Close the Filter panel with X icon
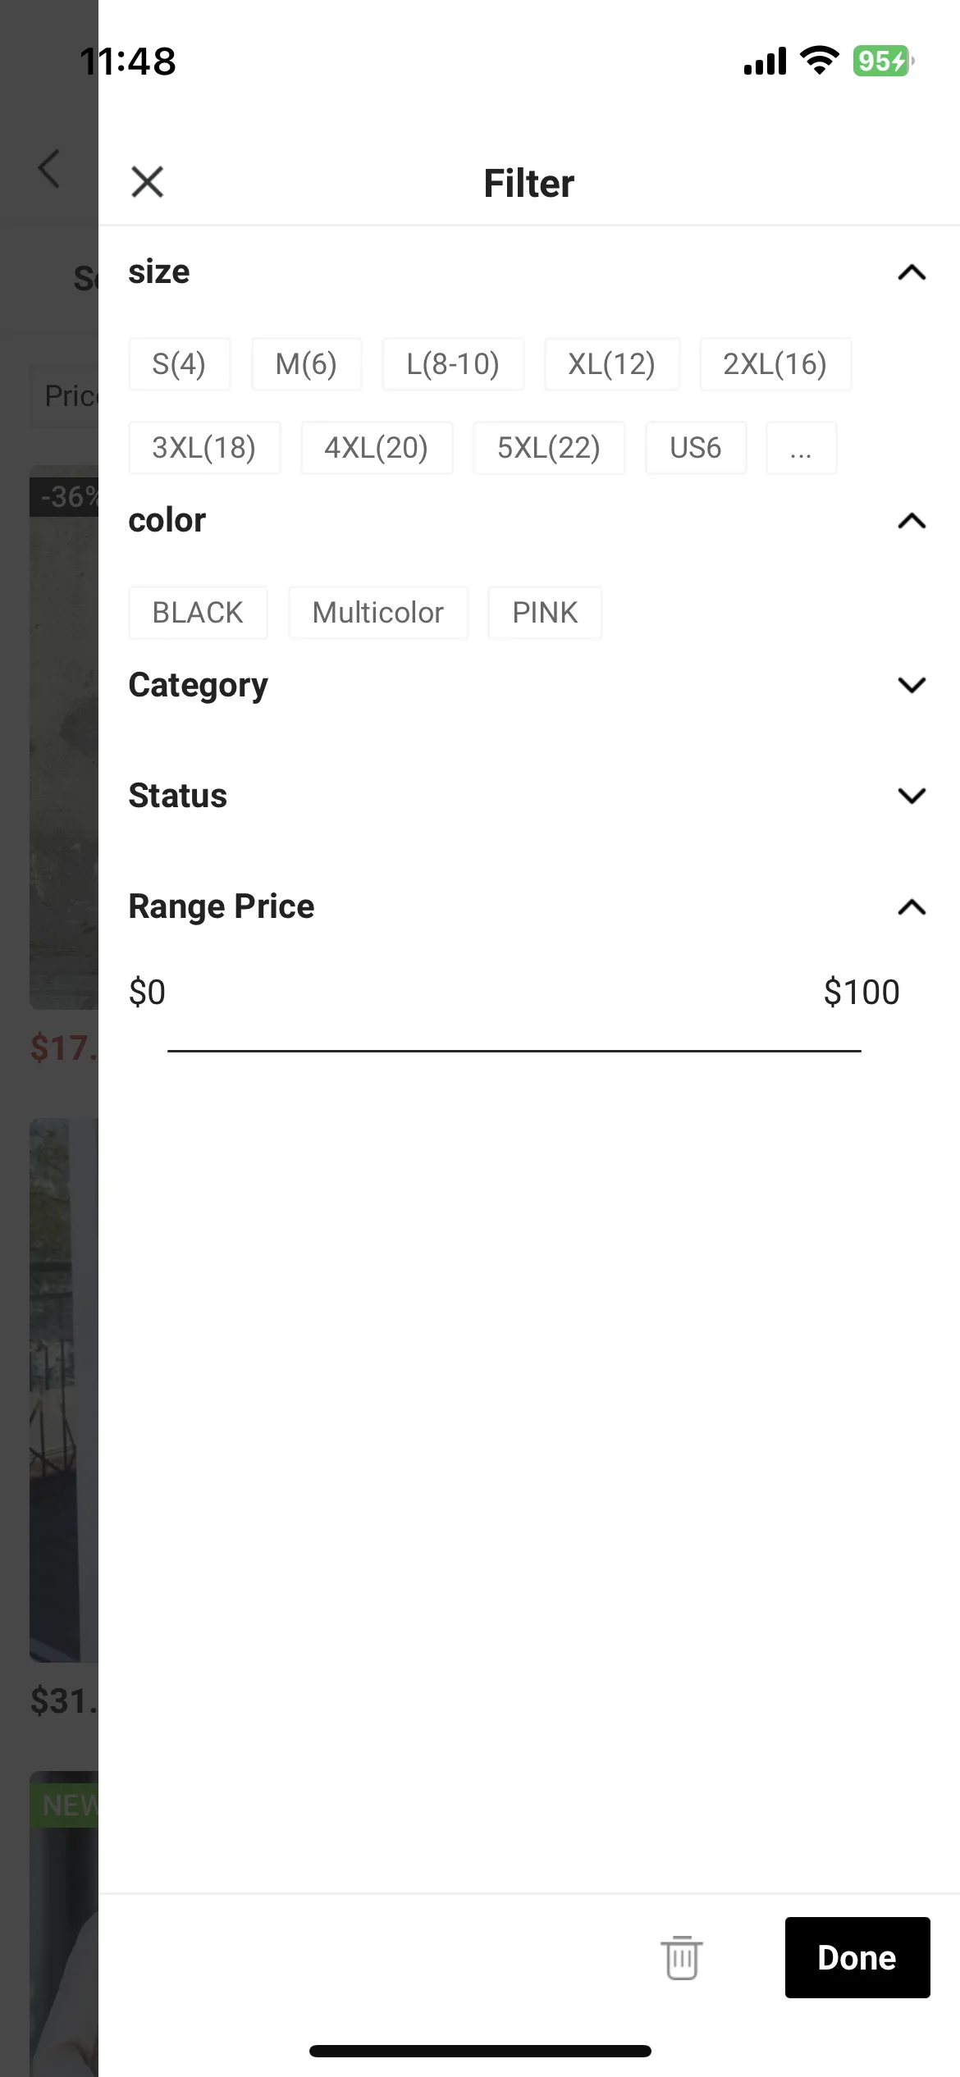 [x=148, y=182]
